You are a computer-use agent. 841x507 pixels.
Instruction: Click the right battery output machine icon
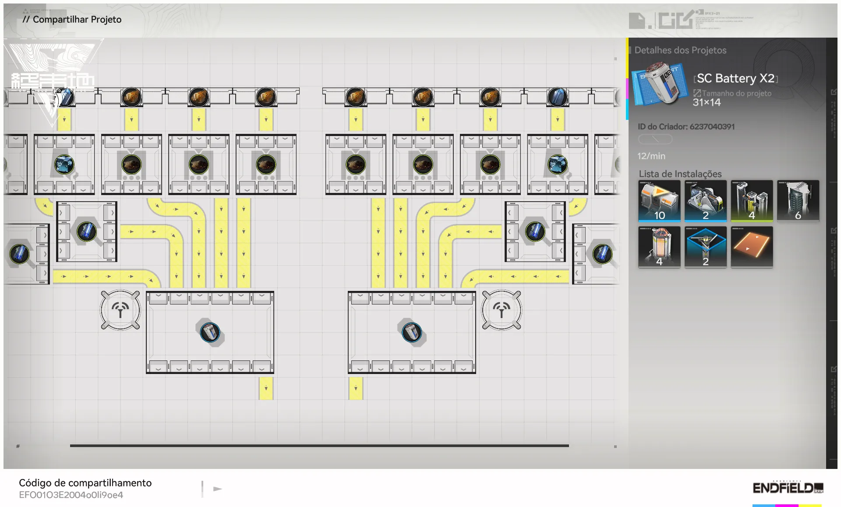[412, 332]
